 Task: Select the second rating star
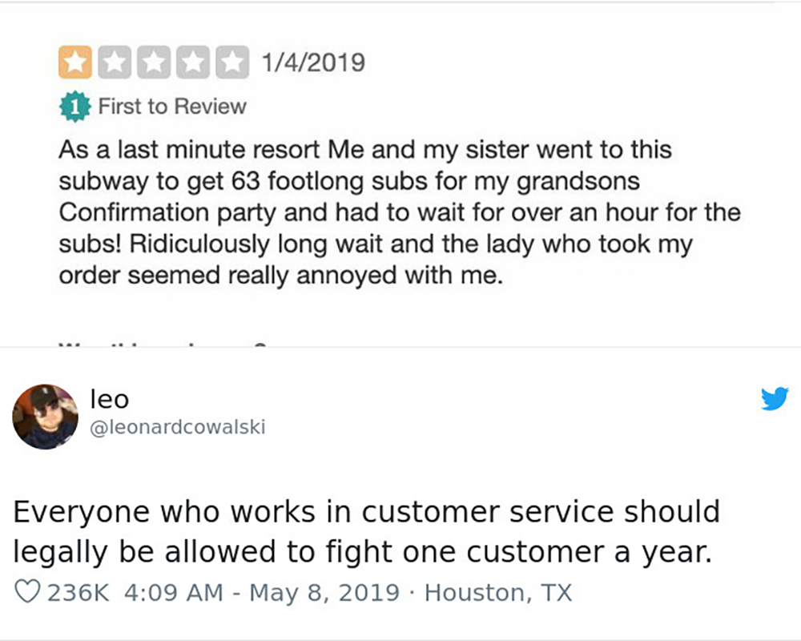[x=115, y=62]
